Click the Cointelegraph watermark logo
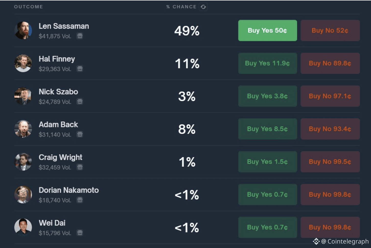Viewport: 371px width, 248px height. coord(316,241)
